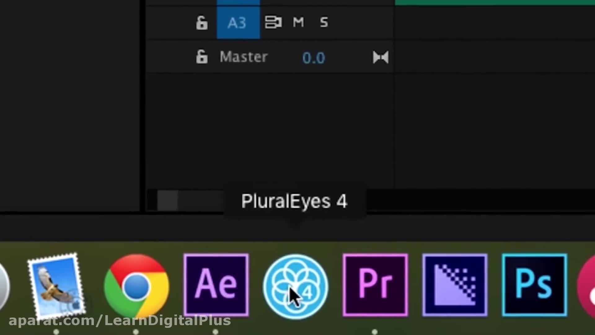595x335 pixels.
Task: Open Google Chrome from the Dock
Action: (x=136, y=285)
